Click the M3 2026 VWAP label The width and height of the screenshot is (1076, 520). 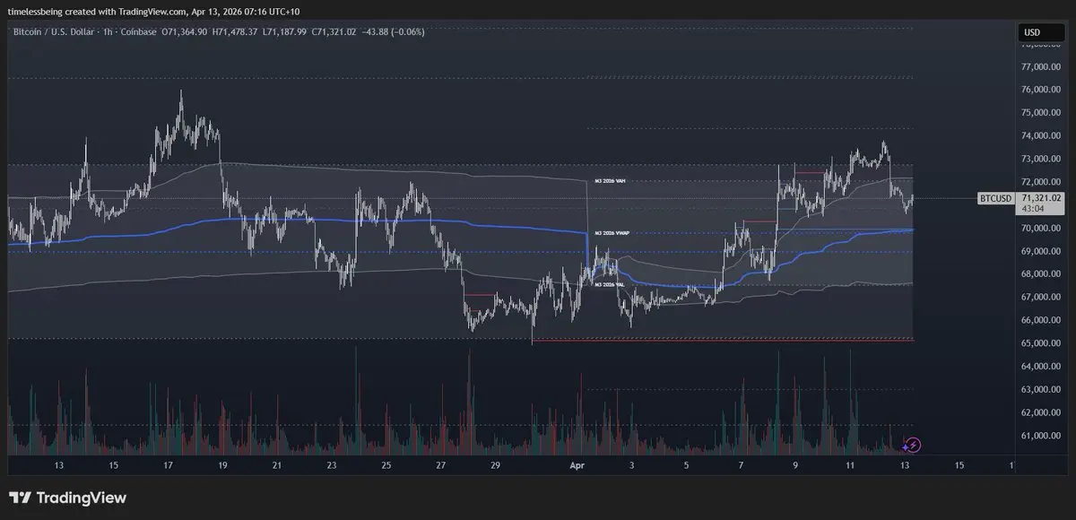pos(612,233)
